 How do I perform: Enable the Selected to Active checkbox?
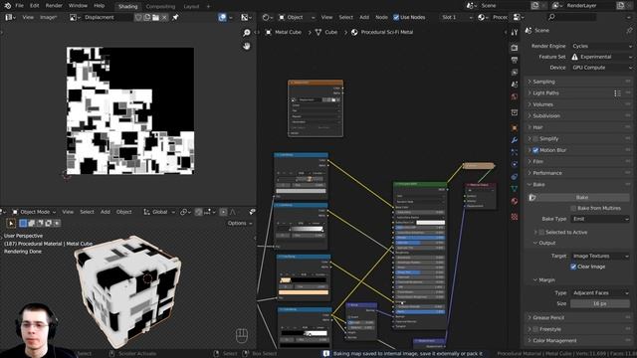(541, 232)
